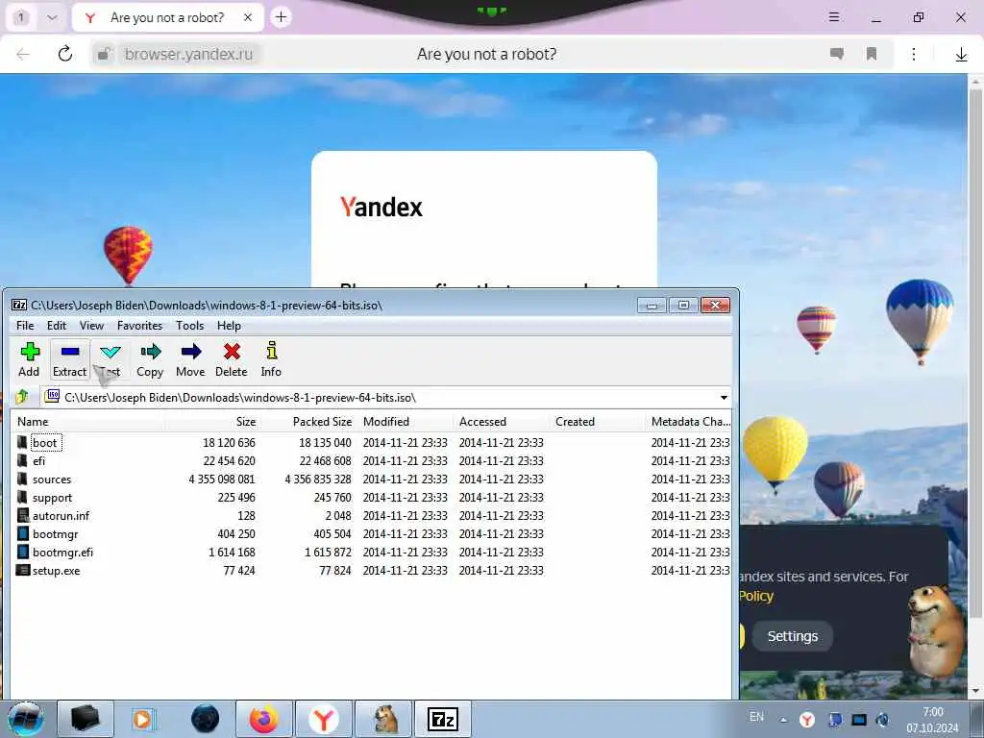This screenshot has width=984, height=738.
Task: Select the sources folder
Action: click(370, 480)
